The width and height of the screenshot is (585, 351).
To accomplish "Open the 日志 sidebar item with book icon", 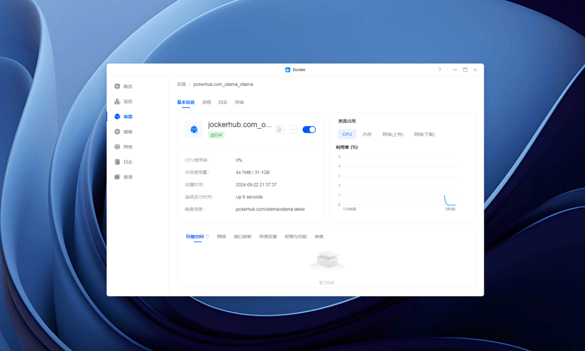I will tap(124, 162).
